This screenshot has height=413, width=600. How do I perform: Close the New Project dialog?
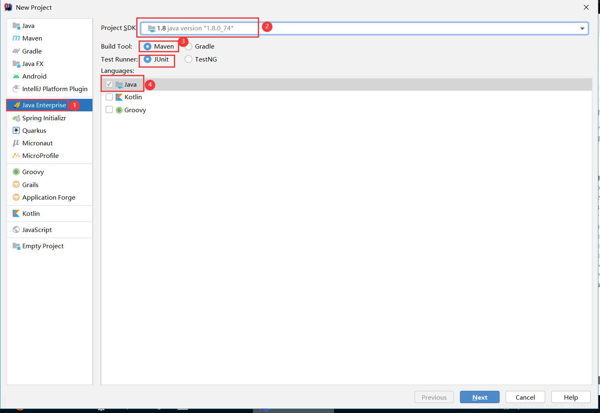point(586,7)
